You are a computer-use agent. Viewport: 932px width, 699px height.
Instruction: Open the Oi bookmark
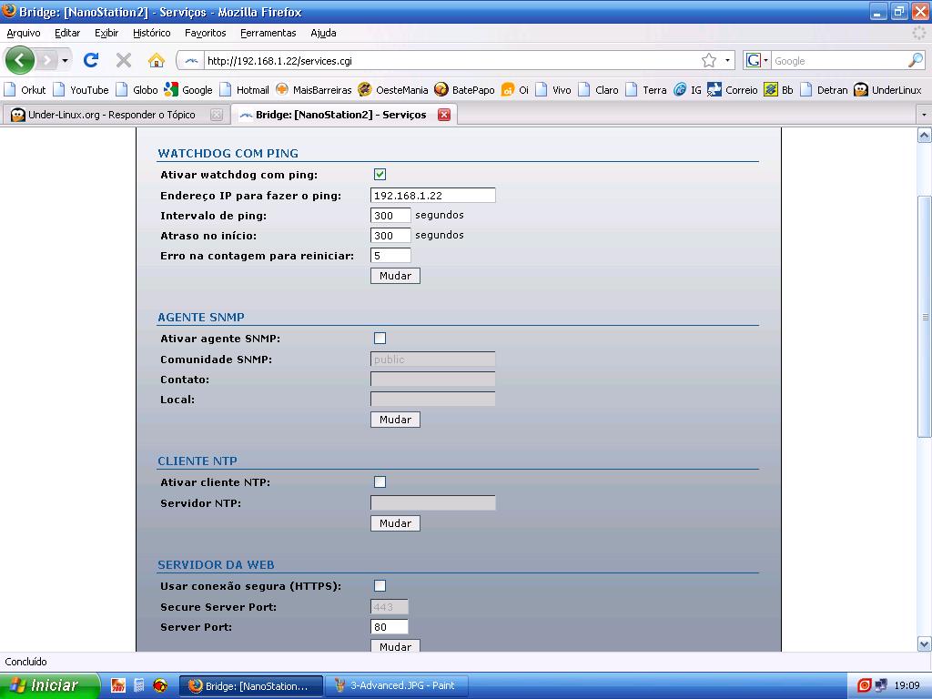pos(515,90)
